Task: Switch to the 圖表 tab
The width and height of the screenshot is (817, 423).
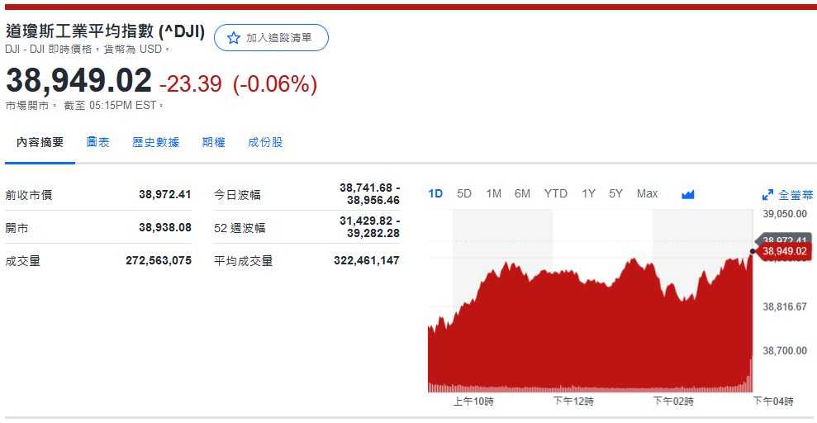Action: [x=97, y=142]
